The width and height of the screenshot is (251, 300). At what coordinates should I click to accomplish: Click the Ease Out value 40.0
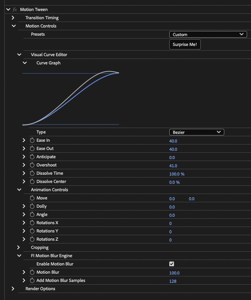pyautogui.click(x=173, y=149)
